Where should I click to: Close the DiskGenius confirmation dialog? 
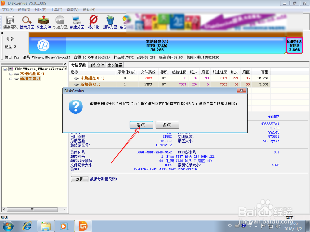(241, 91)
